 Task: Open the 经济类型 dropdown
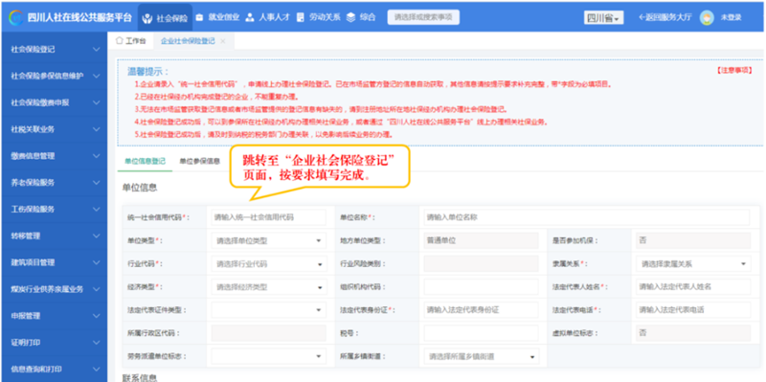click(268, 287)
